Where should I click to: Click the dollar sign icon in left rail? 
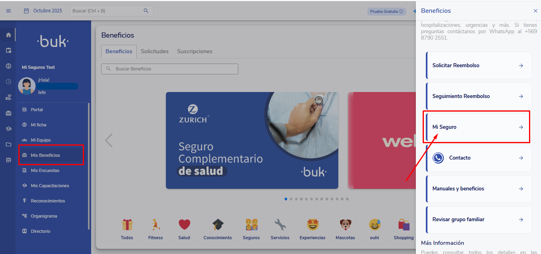point(8,66)
